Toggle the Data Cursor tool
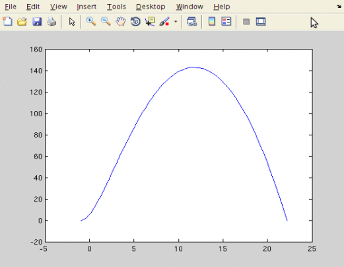344x267 pixels. coord(150,22)
